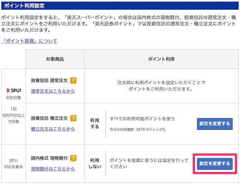The image size is (240, 184).
Task: Open the 現物買付はこちらから link
Action: pos(53,169)
